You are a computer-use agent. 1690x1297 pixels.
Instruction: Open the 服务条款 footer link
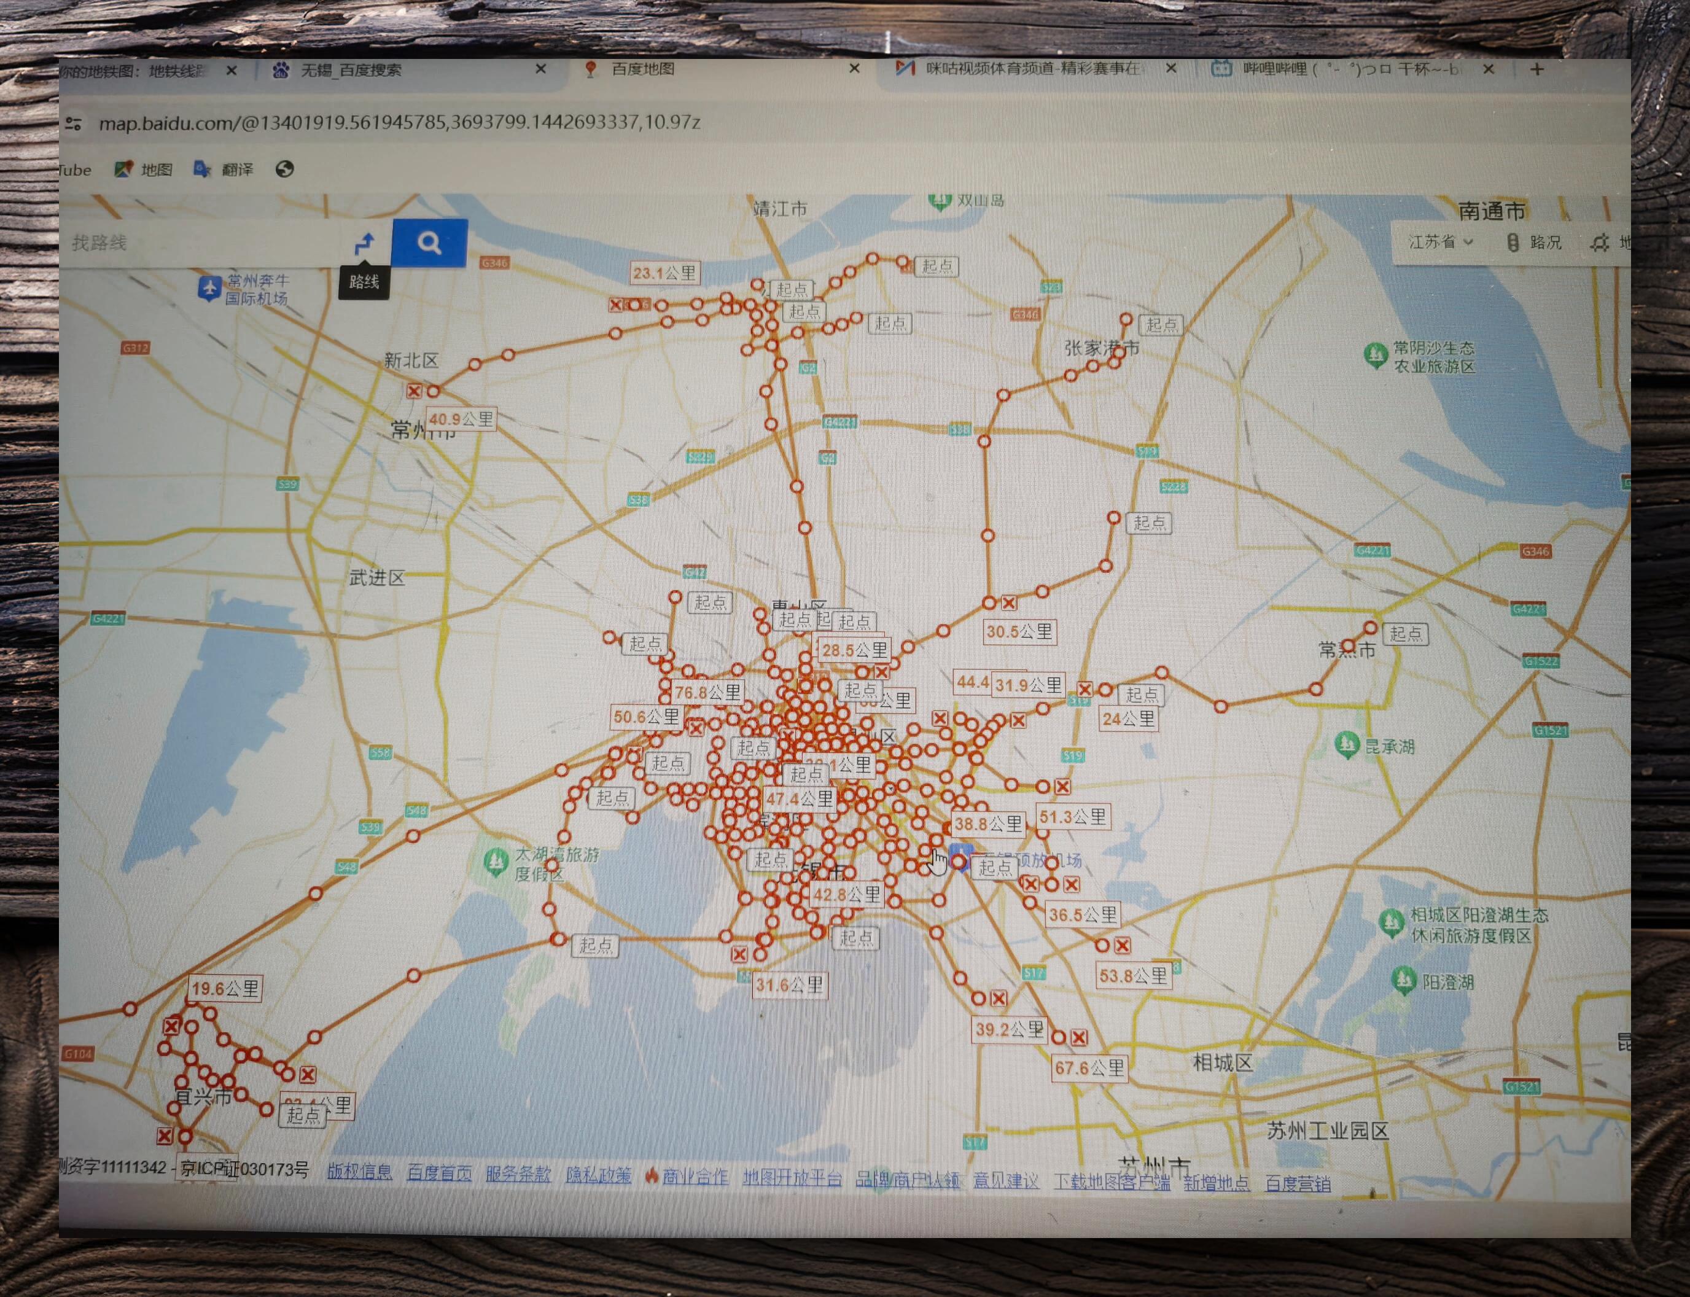click(x=518, y=1174)
